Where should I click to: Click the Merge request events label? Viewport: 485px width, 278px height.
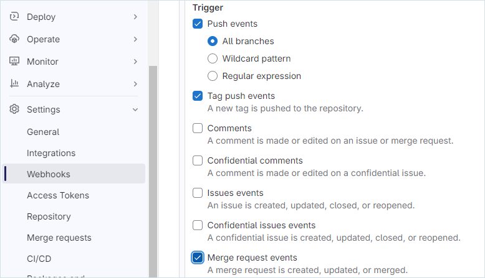[252, 257]
